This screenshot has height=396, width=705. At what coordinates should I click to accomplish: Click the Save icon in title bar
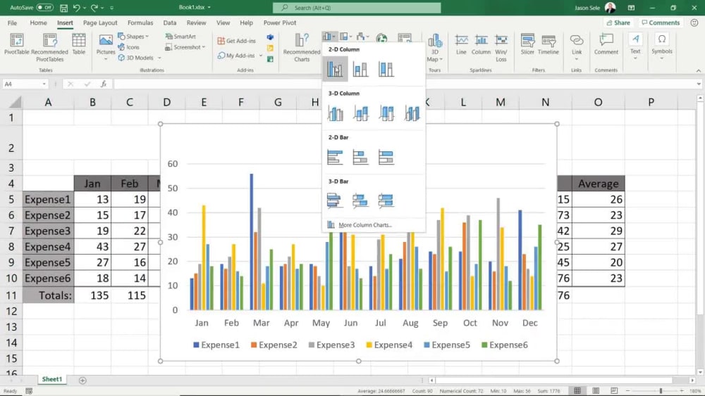pos(64,8)
